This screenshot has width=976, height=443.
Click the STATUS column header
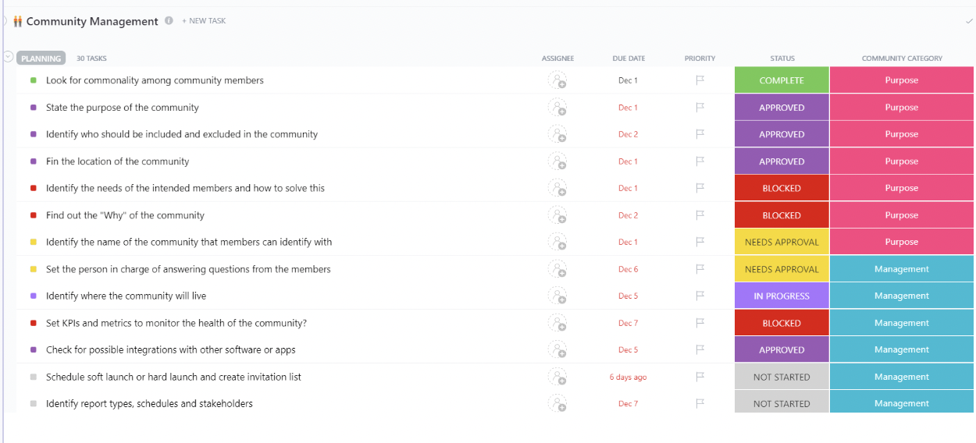[782, 58]
